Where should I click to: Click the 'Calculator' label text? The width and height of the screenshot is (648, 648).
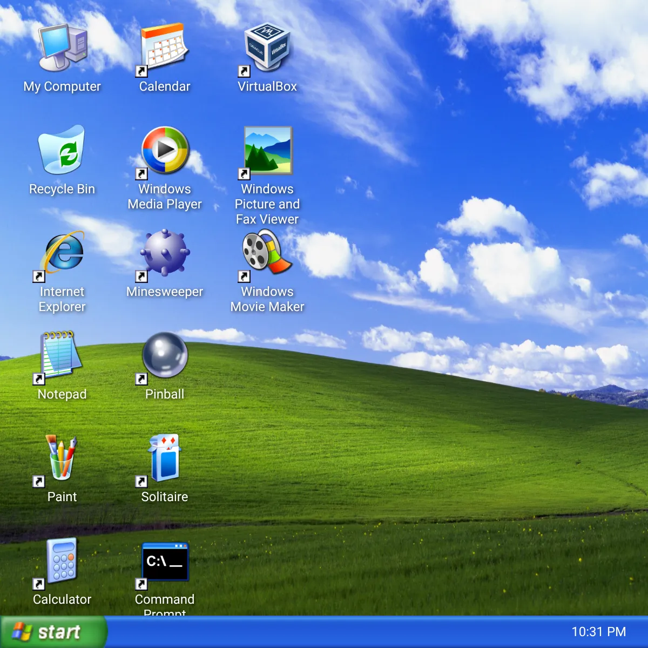[x=62, y=599]
